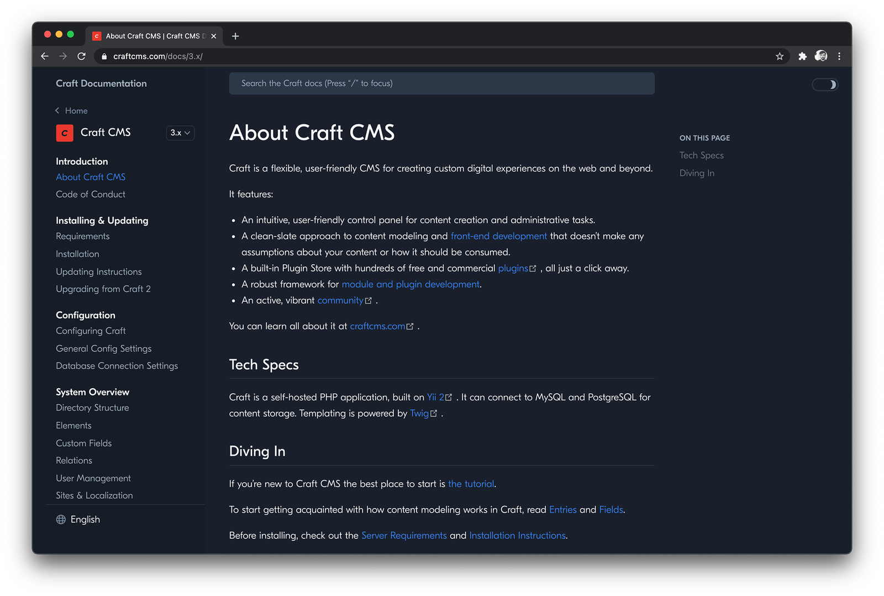The image size is (884, 596).
Task: Open Chrome's three-dot menu
Action: pyautogui.click(x=839, y=56)
